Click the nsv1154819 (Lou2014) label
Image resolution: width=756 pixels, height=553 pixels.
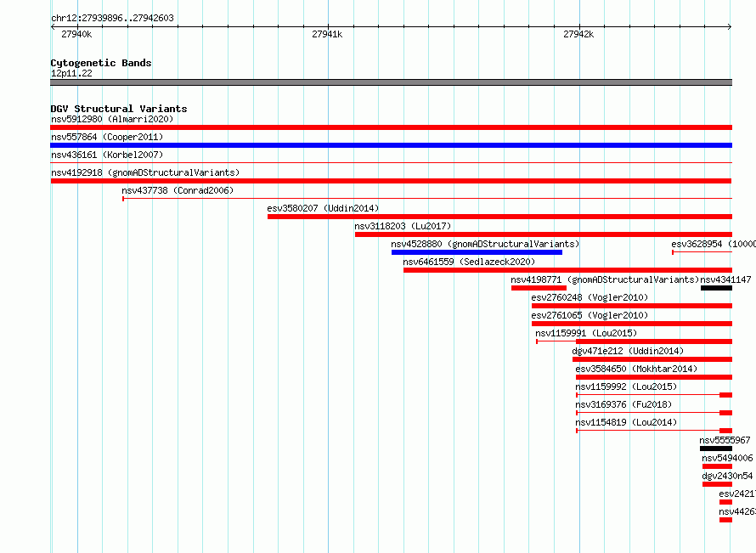point(626,422)
